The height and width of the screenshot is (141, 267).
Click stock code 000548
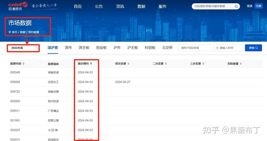15,72
